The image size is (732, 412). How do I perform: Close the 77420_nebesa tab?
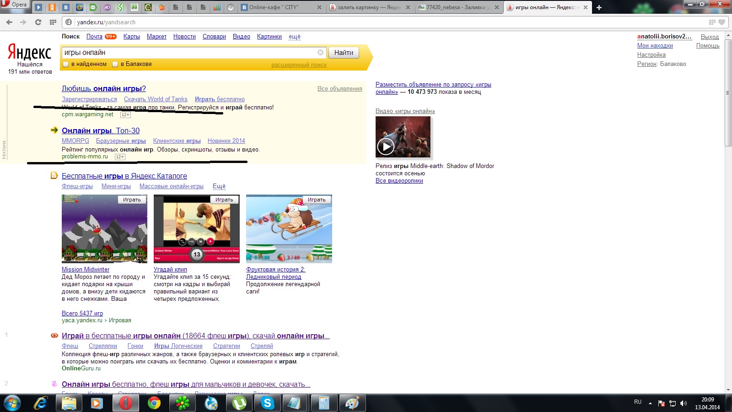pos(497,7)
